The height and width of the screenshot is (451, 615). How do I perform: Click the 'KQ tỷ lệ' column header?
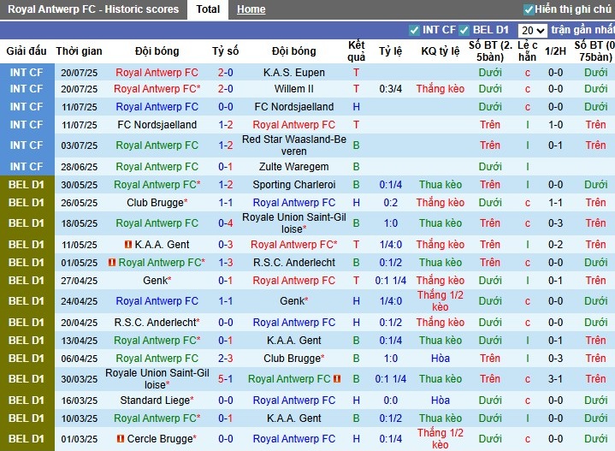pos(440,51)
